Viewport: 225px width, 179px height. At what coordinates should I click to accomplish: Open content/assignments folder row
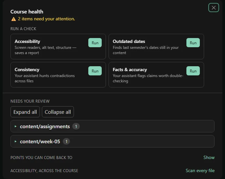(113, 126)
